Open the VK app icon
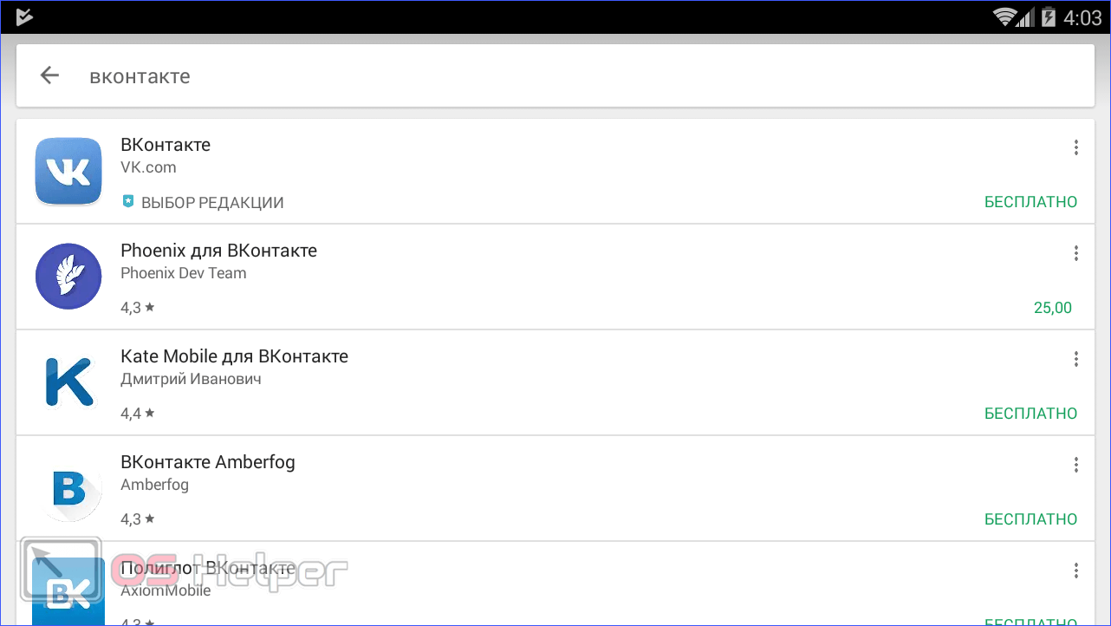Viewport: 1111px width, 626px height. tap(68, 171)
